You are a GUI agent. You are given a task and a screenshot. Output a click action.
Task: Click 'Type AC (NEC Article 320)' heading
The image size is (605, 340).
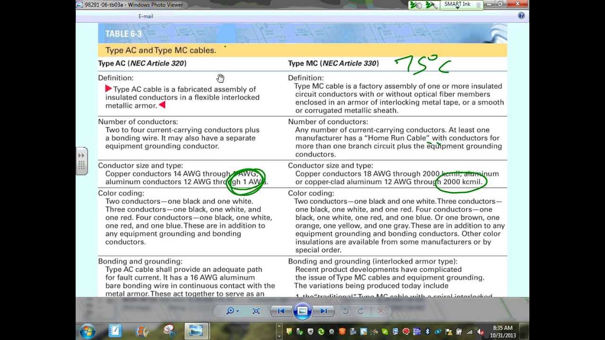[142, 63]
